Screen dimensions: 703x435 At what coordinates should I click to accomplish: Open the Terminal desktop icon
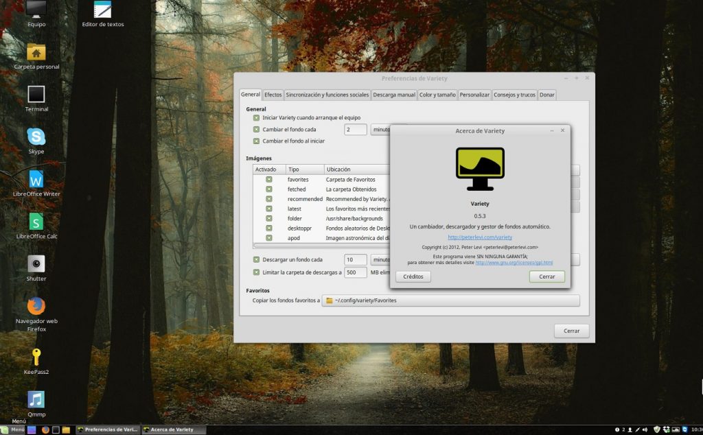point(36,94)
